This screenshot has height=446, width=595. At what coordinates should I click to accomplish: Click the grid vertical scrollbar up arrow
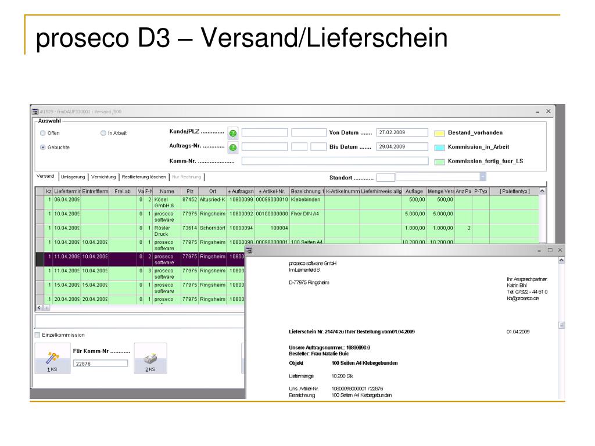pyautogui.click(x=543, y=192)
